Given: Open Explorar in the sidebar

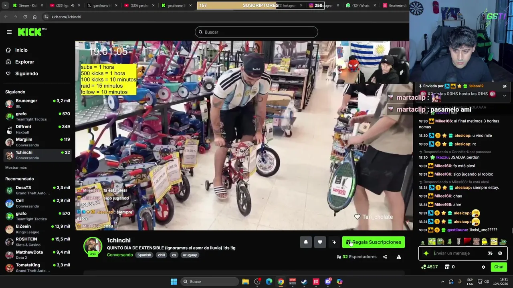Looking at the screenshot, I should click(x=24, y=62).
